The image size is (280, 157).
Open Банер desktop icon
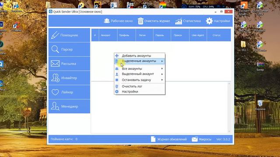click(x=260, y=66)
